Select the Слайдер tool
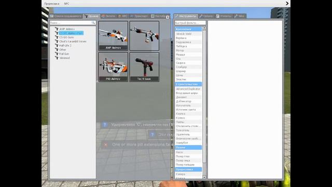The width and height of the screenshot is (332, 187). (x=188, y=67)
